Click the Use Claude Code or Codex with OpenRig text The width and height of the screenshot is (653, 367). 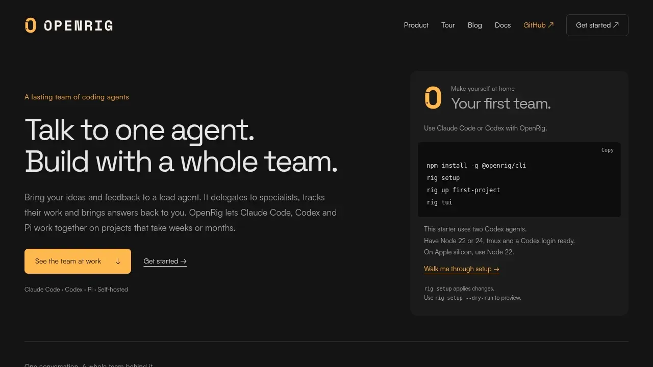tap(485, 128)
